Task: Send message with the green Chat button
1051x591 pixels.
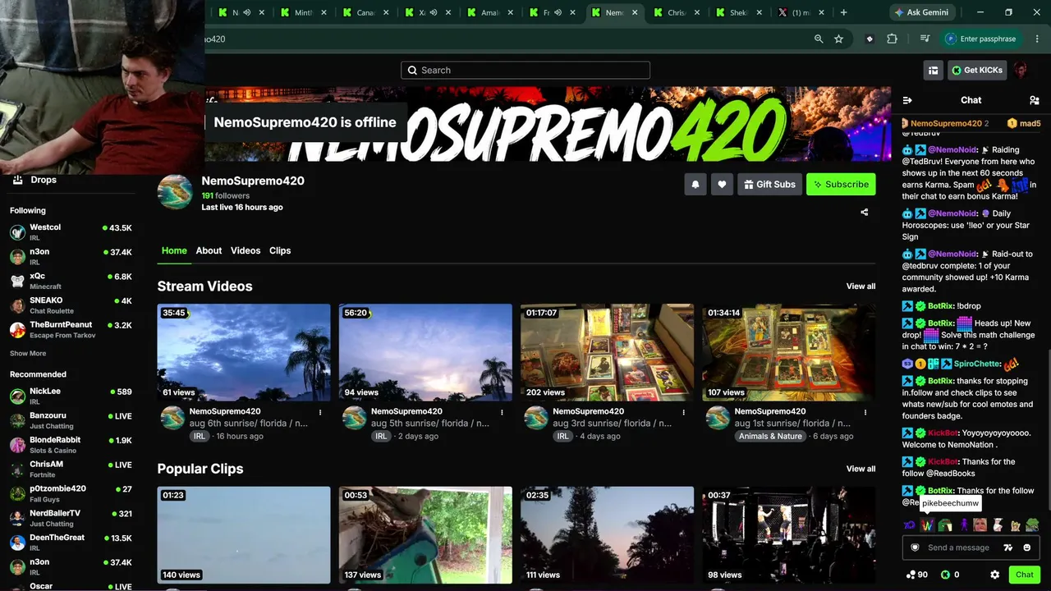Action: pyautogui.click(x=1025, y=575)
